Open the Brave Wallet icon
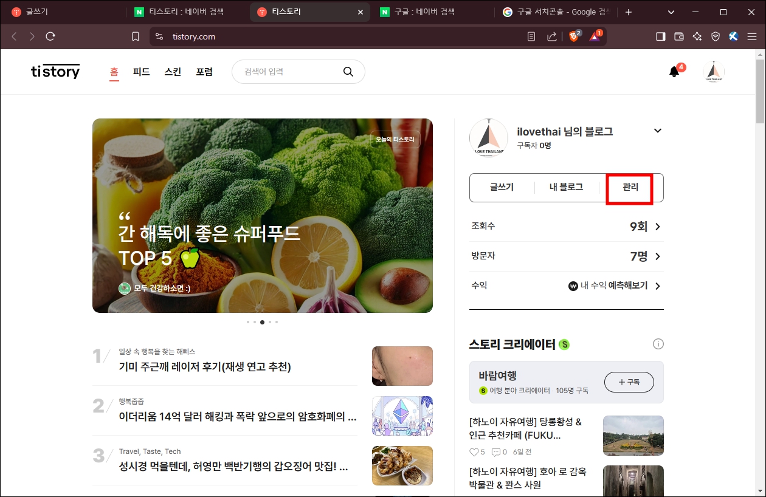Image resolution: width=766 pixels, height=497 pixels. point(679,36)
